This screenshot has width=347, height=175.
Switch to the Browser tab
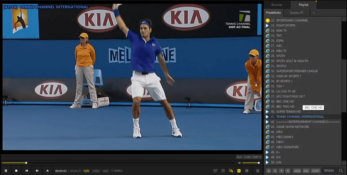277,4
